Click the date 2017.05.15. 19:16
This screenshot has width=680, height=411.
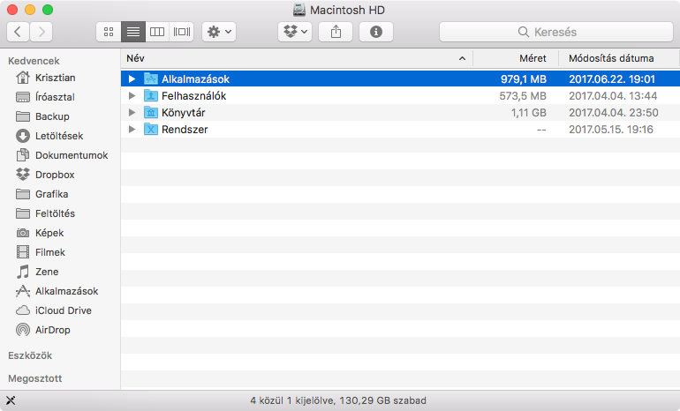[611, 130]
